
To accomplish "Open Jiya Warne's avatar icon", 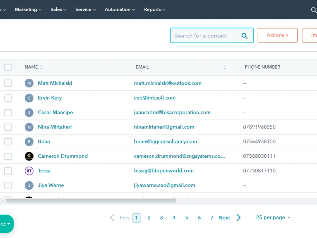I will pyautogui.click(x=29, y=185).
